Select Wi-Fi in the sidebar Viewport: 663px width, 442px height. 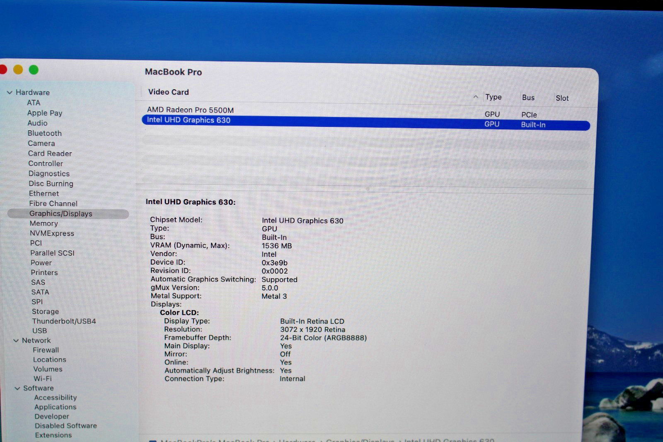pyautogui.click(x=43, y=379)
